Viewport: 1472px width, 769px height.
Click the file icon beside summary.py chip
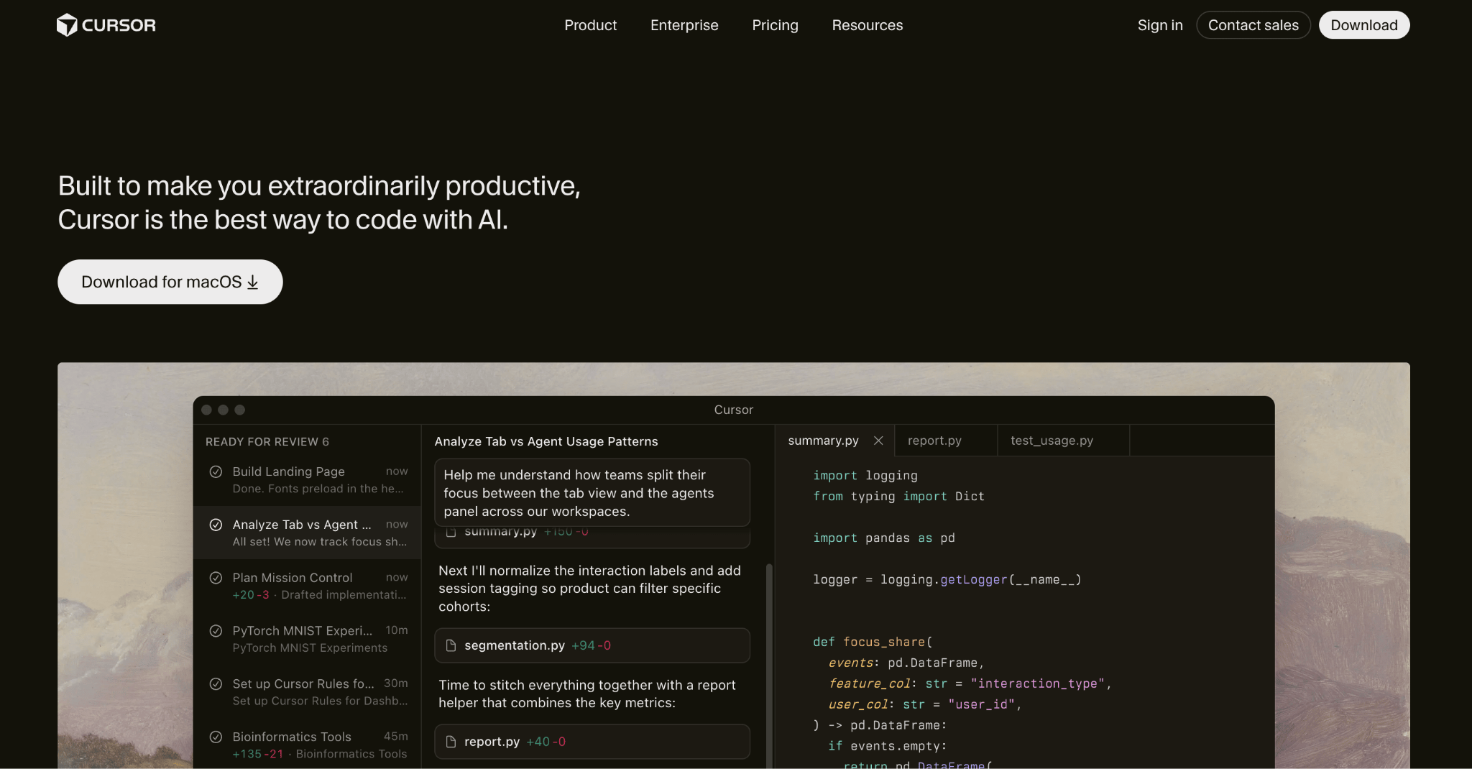(x=451, y=531)
